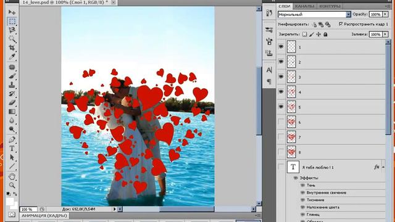Open the 'Заливка' fill slider arrow
Screen dimensions: 395x222
click(x=385, y=35)
